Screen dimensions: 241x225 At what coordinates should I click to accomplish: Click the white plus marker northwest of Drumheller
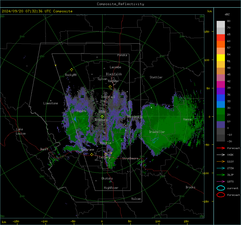pos(151,108)
